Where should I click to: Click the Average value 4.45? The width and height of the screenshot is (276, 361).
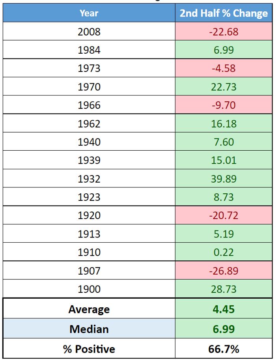pyautogui.click(x=224, y=309)
